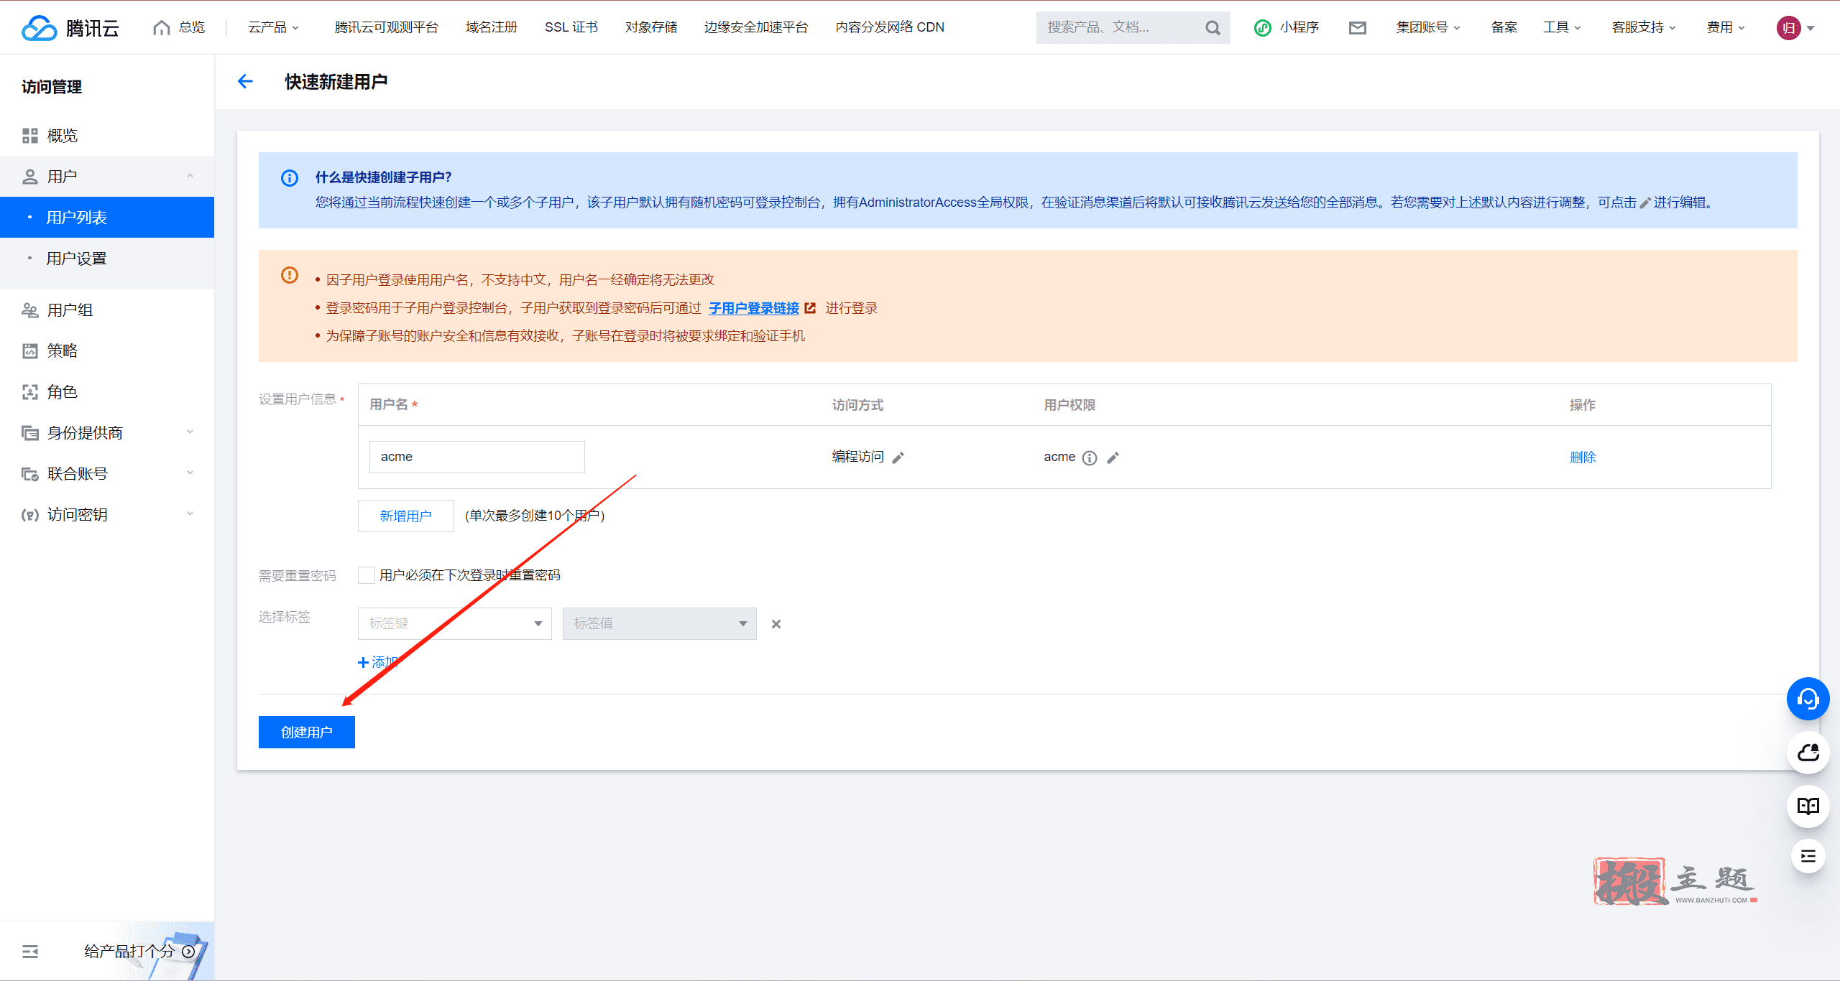Click the info icon beside acme permission
The width and height of the screenshot is (1840, 981).
pos(1090,457)
